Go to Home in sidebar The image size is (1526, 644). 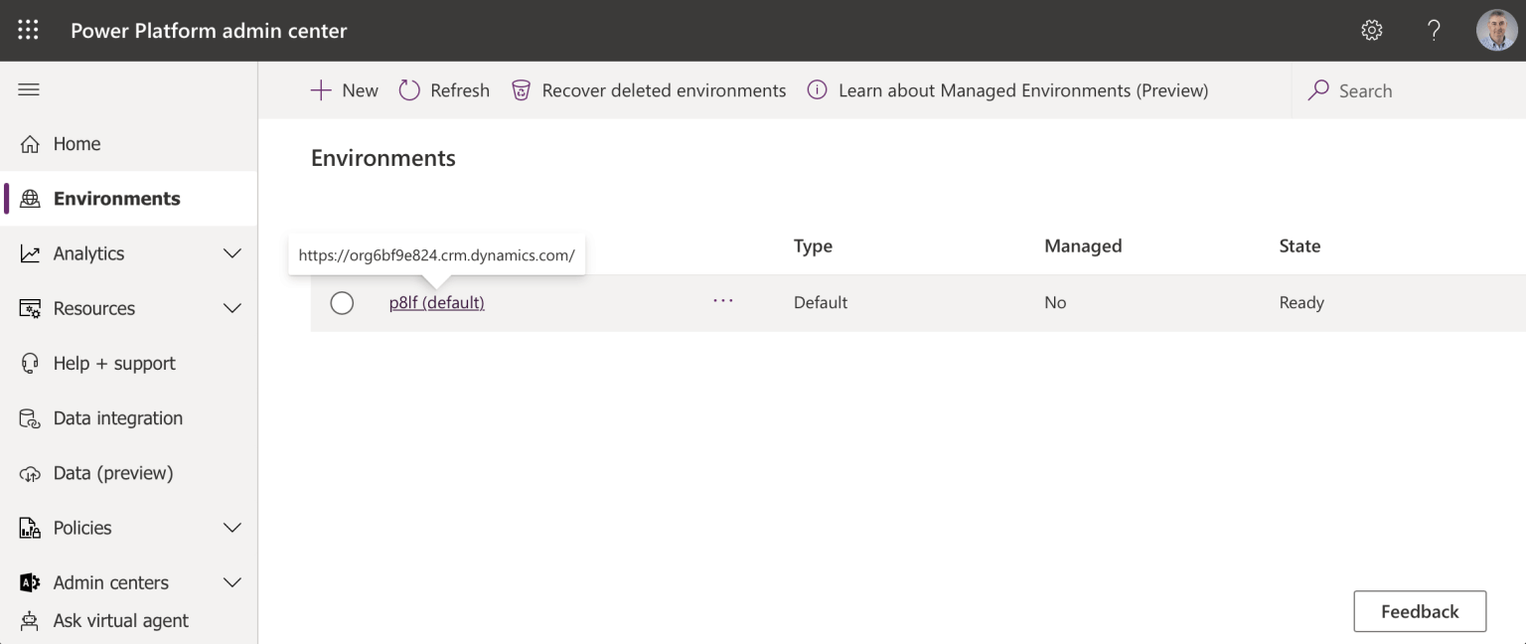coord(76,144)
